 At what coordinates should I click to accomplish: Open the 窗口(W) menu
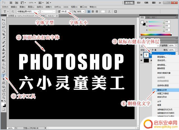[x=83, y=7]
